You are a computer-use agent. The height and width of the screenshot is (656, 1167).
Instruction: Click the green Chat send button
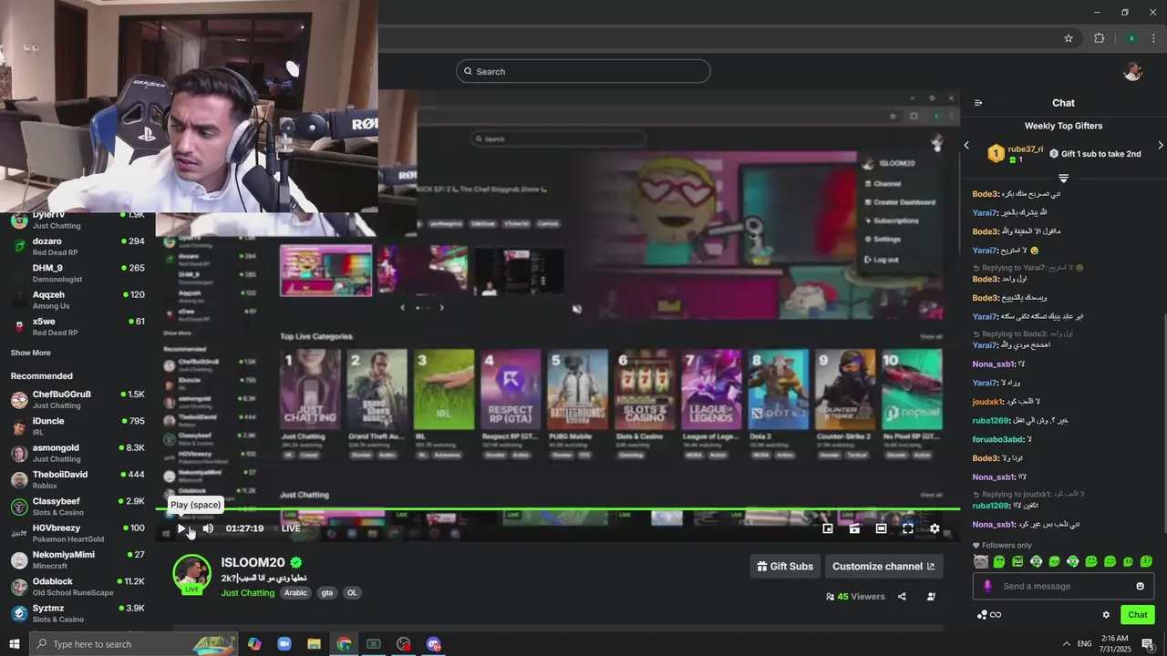tap(1137, 615)
